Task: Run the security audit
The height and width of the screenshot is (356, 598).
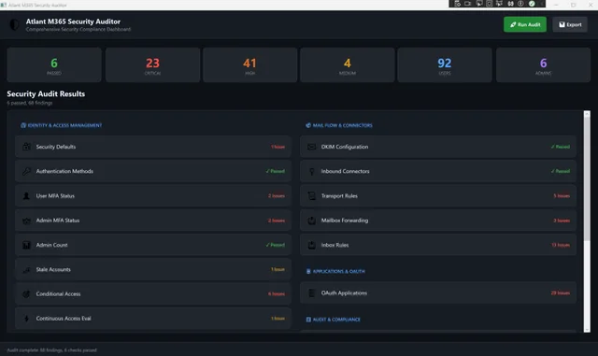Action: point(525,24)
